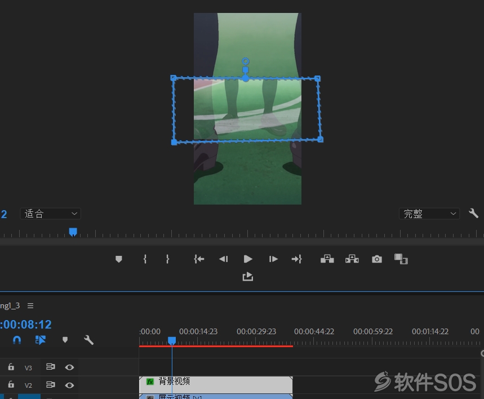Screen dimensions: 484x399
Task: Click the top-left transform corner handle
Action: (174, 78)
